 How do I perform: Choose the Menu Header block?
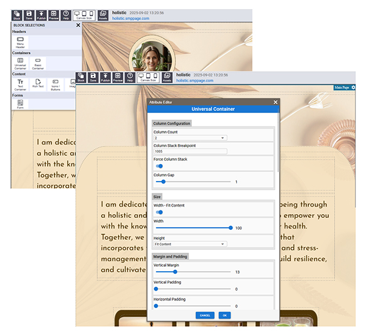click(21, 41)
